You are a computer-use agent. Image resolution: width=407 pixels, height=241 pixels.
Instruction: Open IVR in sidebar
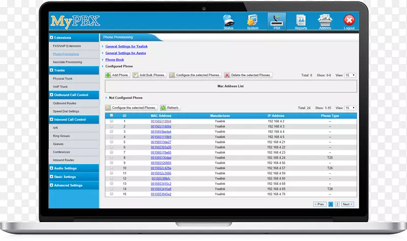(x=55, y=128)
